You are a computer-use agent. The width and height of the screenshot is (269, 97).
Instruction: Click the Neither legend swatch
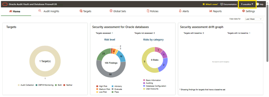[64, 85]
